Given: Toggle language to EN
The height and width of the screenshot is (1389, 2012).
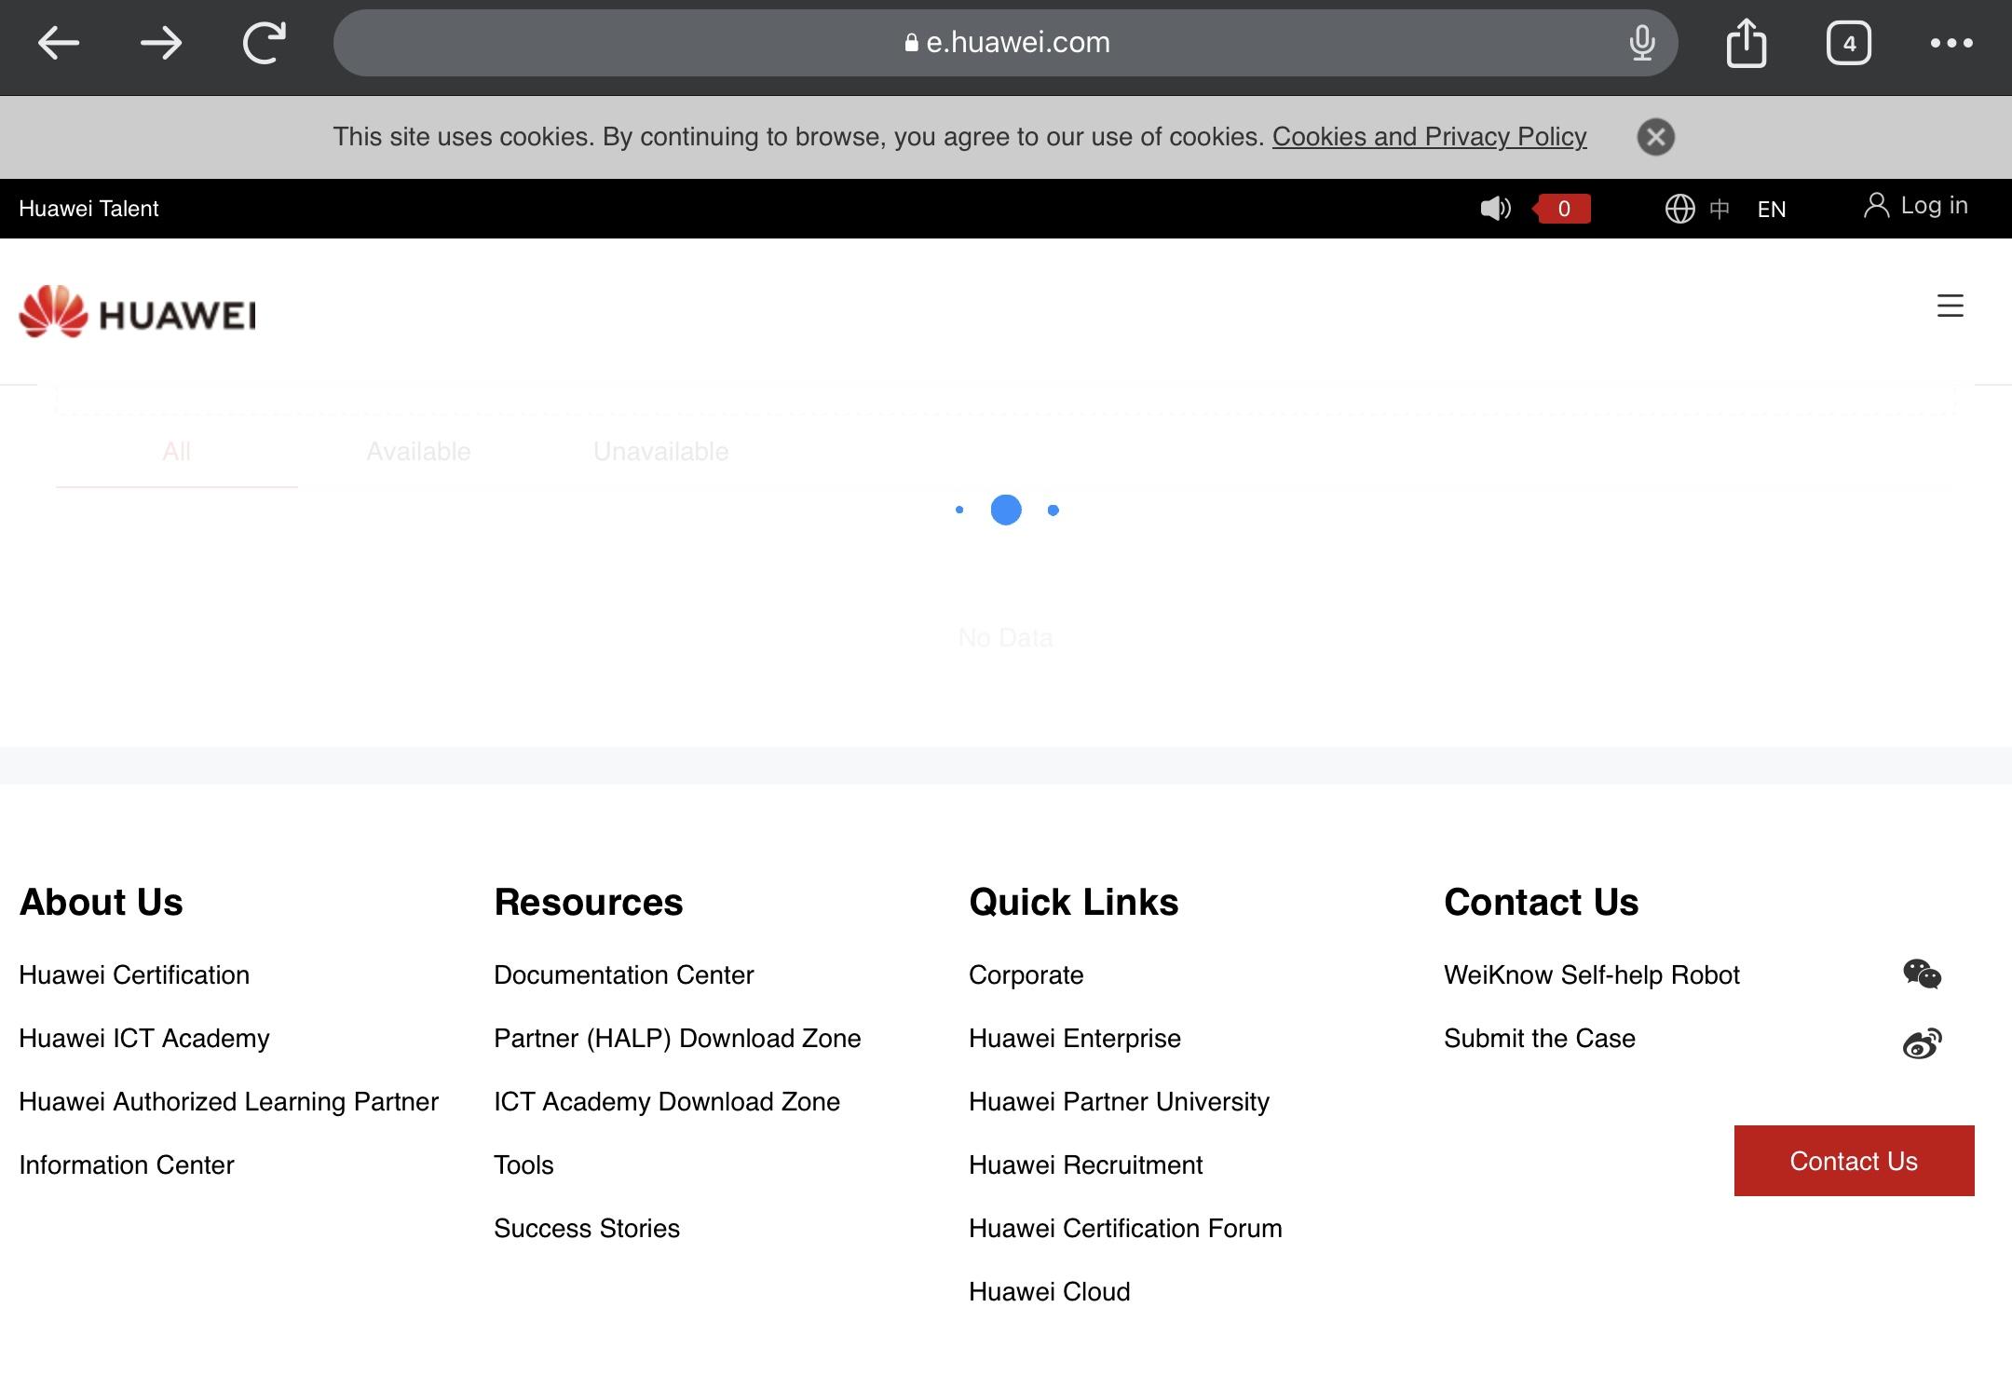Looking at the screenshot, I should pyautogui.click(x=1771, y=209).
